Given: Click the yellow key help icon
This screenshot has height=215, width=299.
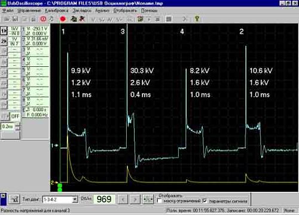Looking at the screenshot, I should pyautogui.click(x=197, y=19).
